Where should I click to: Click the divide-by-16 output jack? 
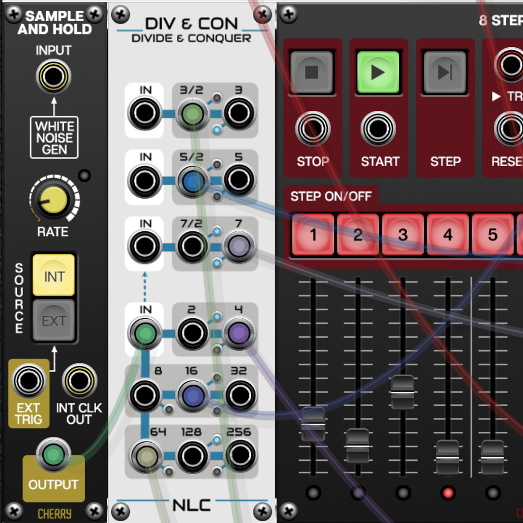pyautogui.click(x=193, y=396)
